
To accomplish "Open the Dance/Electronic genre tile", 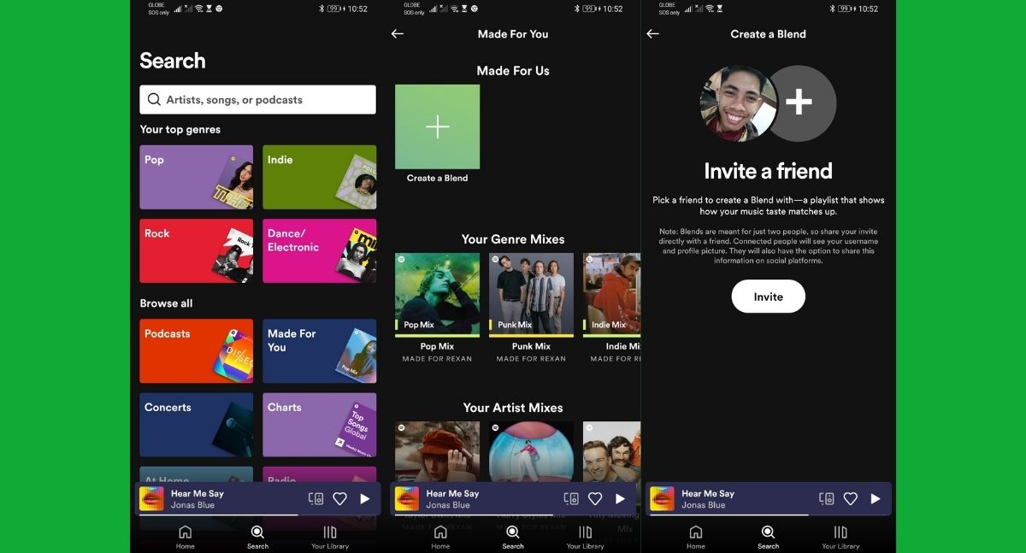I will [x=319, y=250].
